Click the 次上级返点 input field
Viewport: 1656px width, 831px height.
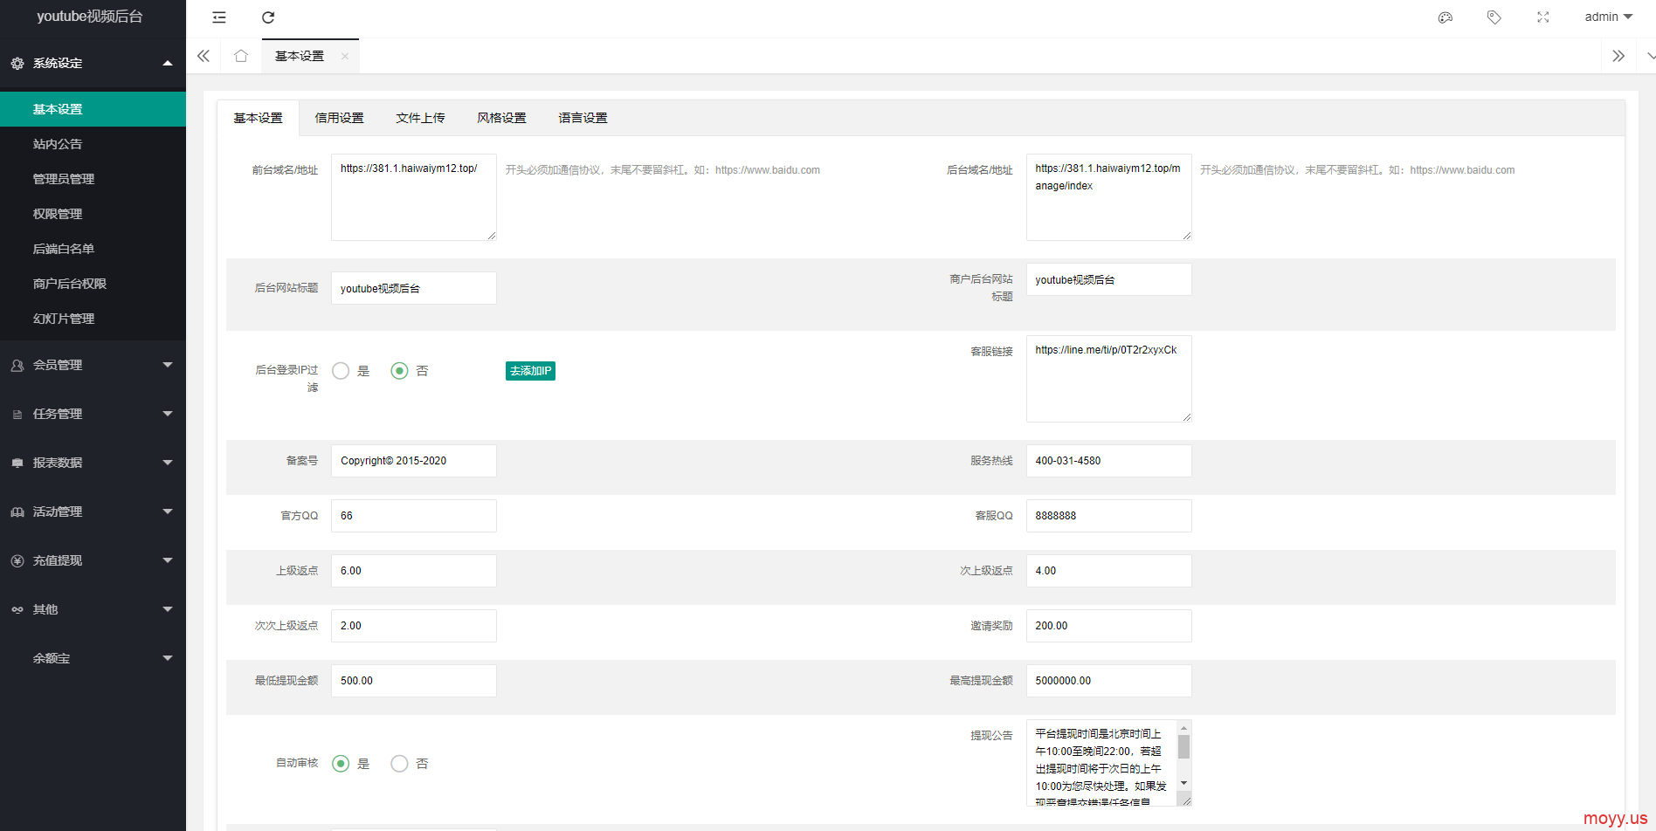(x=1109, y=571)
